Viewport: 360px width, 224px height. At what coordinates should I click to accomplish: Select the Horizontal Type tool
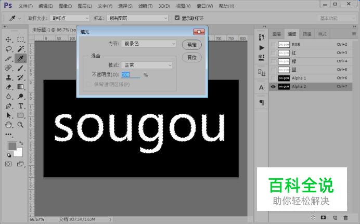point(20,106)
